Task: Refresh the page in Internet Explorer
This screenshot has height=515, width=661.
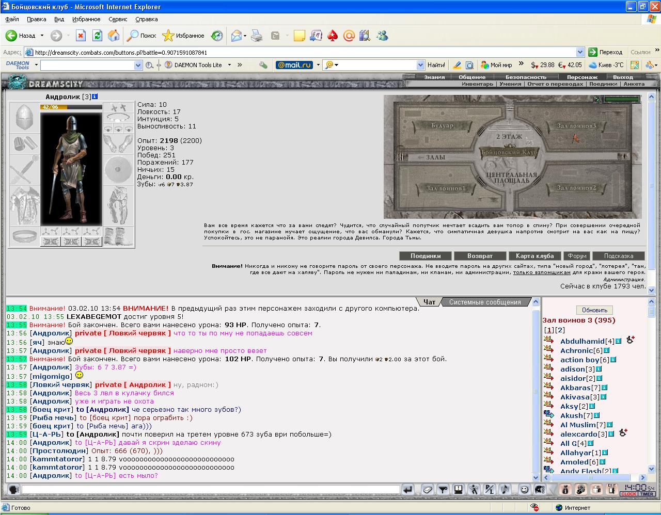Action: (x=97, y=36)
